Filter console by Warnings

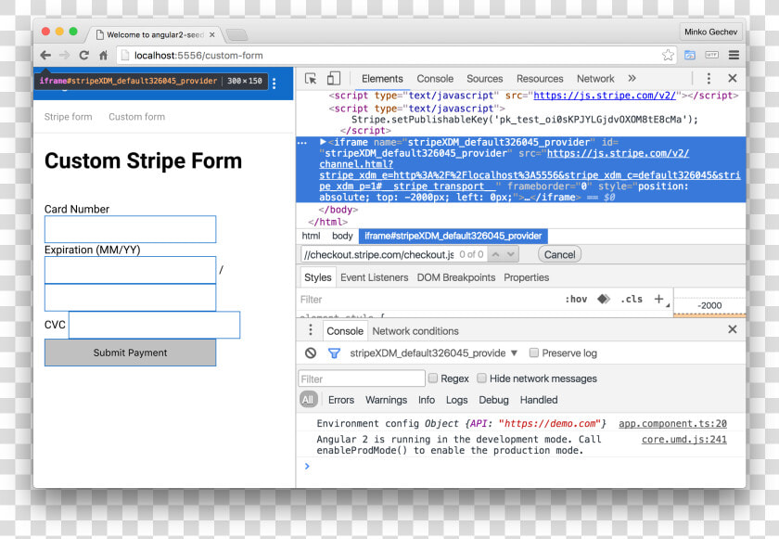tap(386, 400)
